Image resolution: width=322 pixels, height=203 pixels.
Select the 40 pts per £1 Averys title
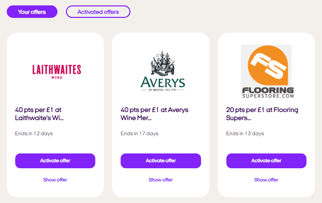click(x=154, y=114)
